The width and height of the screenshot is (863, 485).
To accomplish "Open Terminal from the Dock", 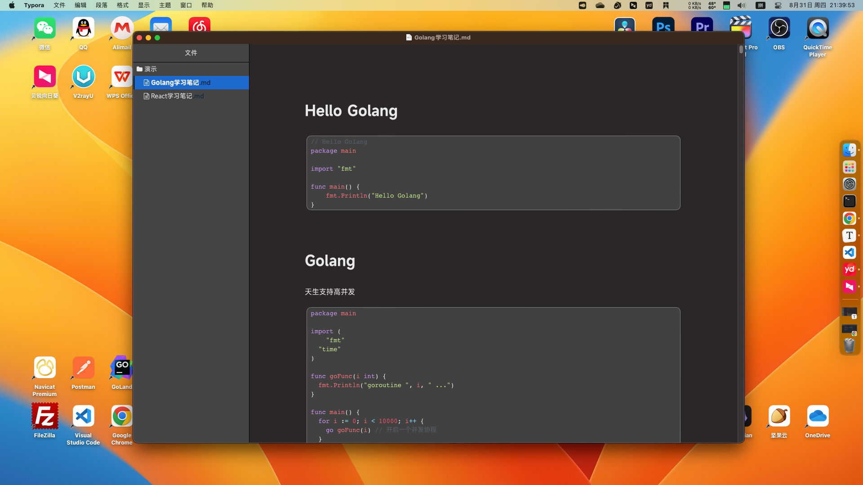I will 849,201.
